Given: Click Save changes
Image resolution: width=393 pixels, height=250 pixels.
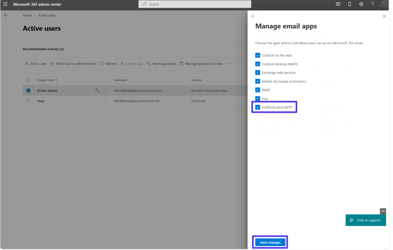Looking at the screenshot, I should click(270, 242).
